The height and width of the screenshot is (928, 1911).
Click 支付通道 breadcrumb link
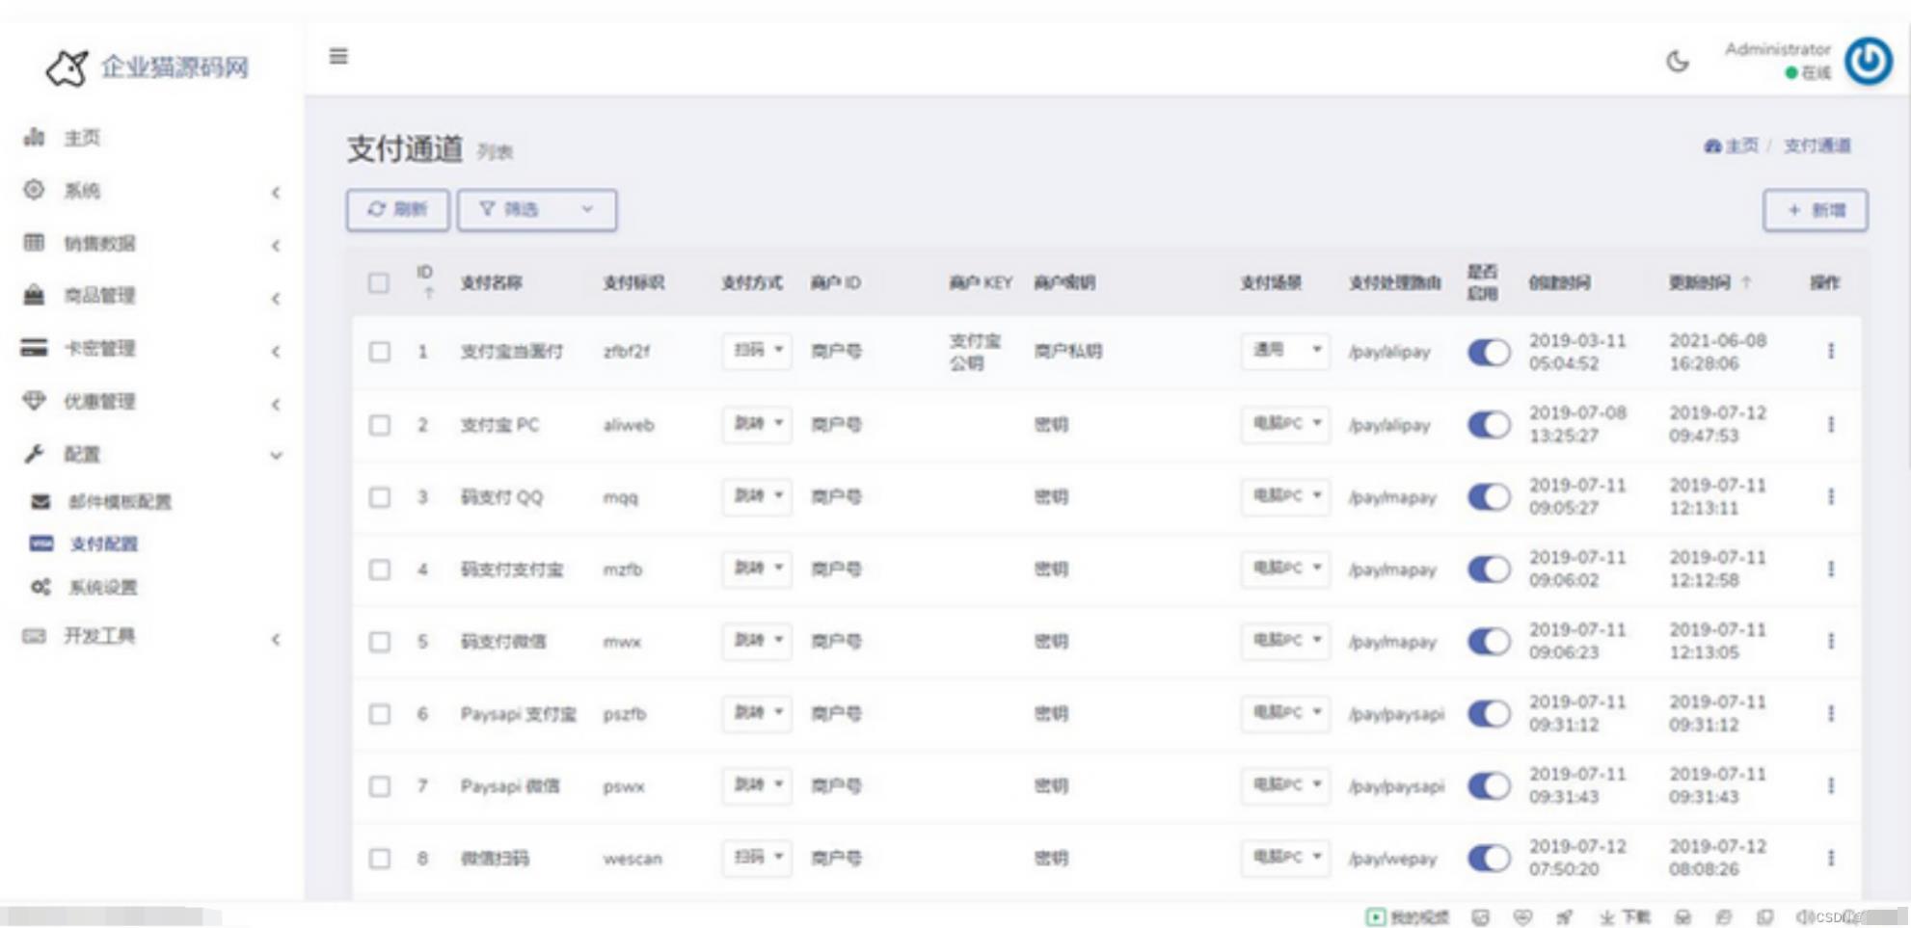[x=1817, y=146]
